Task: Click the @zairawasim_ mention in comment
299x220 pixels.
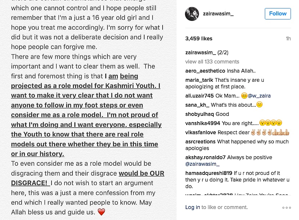Action: click(202, 164)
